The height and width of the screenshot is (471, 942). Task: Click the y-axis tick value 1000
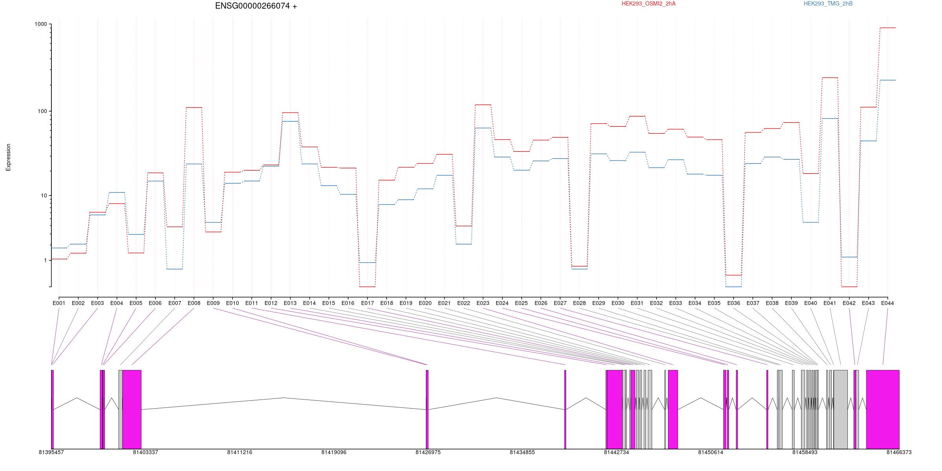click(x=41, y=24)
